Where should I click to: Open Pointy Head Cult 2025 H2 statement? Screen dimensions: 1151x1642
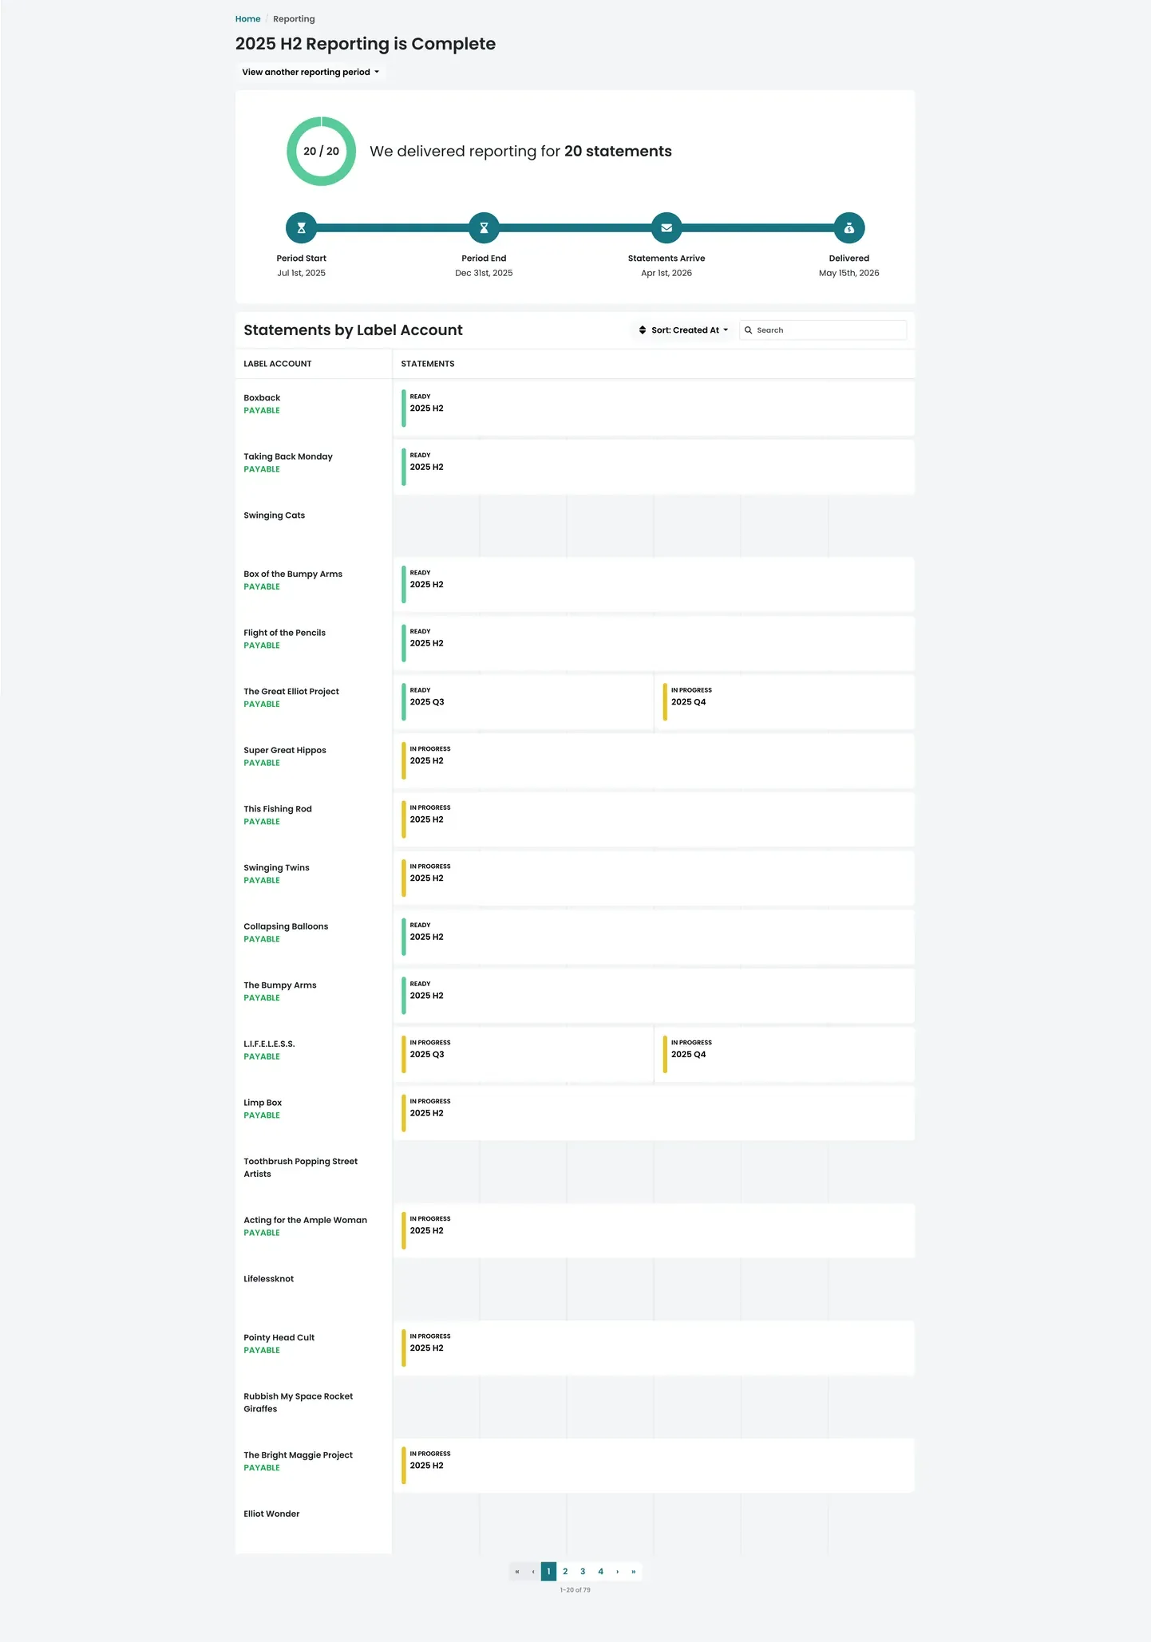point(655,1348)
